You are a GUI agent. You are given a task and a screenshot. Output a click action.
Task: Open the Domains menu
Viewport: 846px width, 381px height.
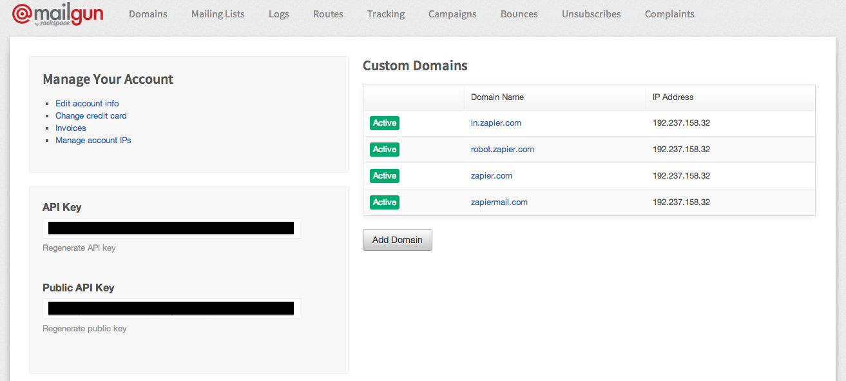tap(148, 14)
